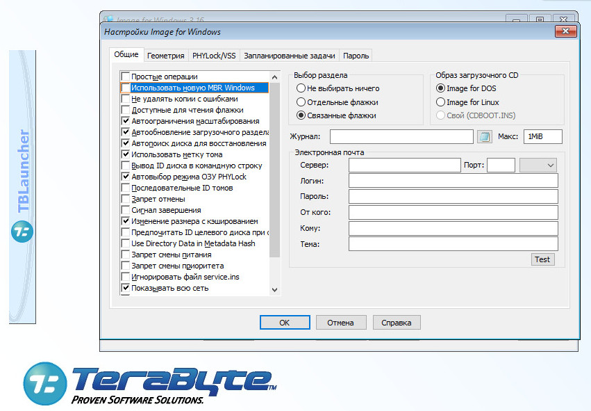The height and width of the screenshot is (411, 591).
Task: Enable the Простые операции checkbox
Action: tap(126, 76)
